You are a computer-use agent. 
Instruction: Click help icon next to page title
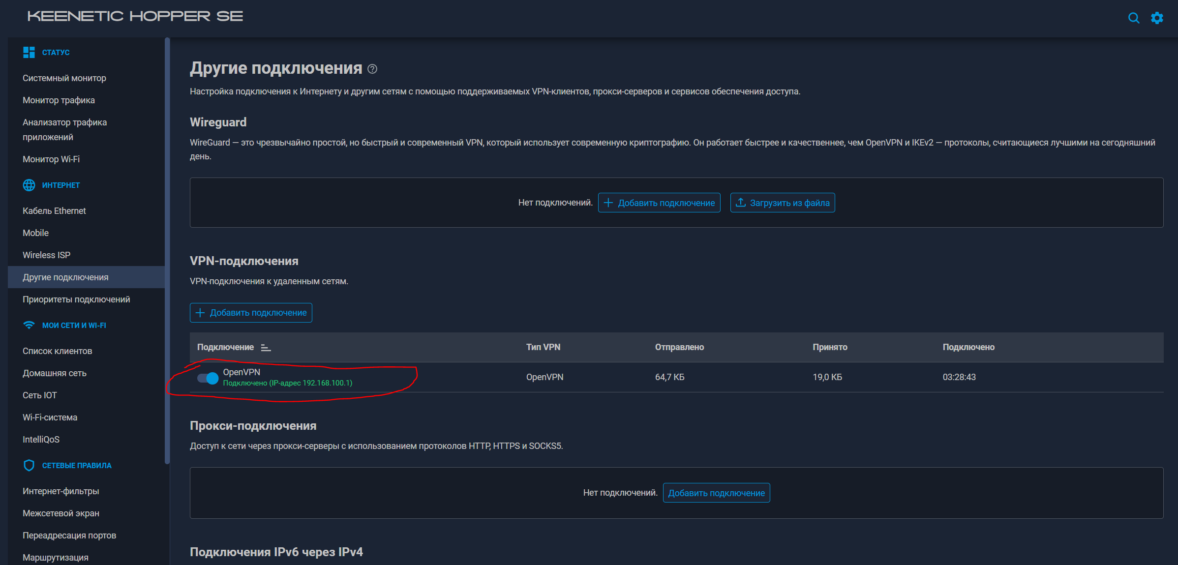click(372, 69)
